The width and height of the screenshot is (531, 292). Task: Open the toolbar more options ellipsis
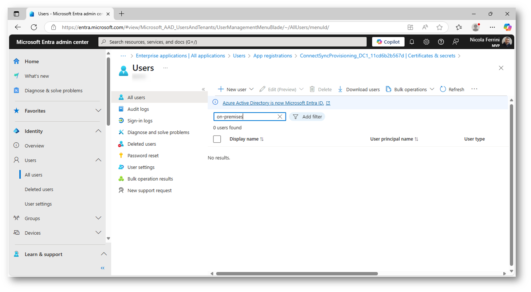(x=474, y=89)
